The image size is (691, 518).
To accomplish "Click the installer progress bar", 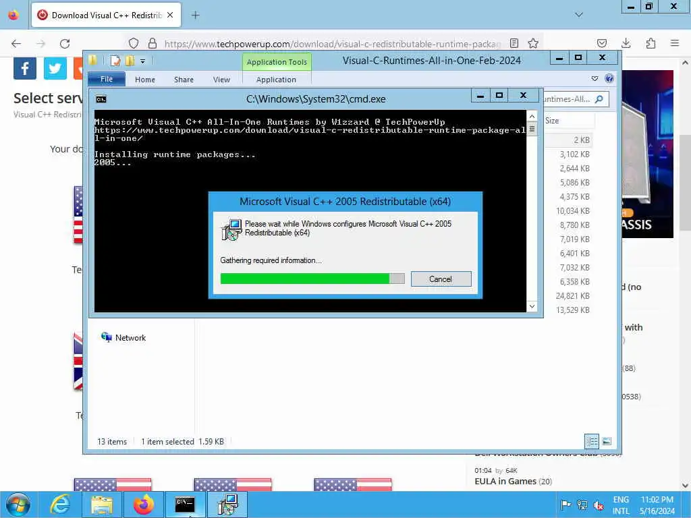I will tap(312, 279).
